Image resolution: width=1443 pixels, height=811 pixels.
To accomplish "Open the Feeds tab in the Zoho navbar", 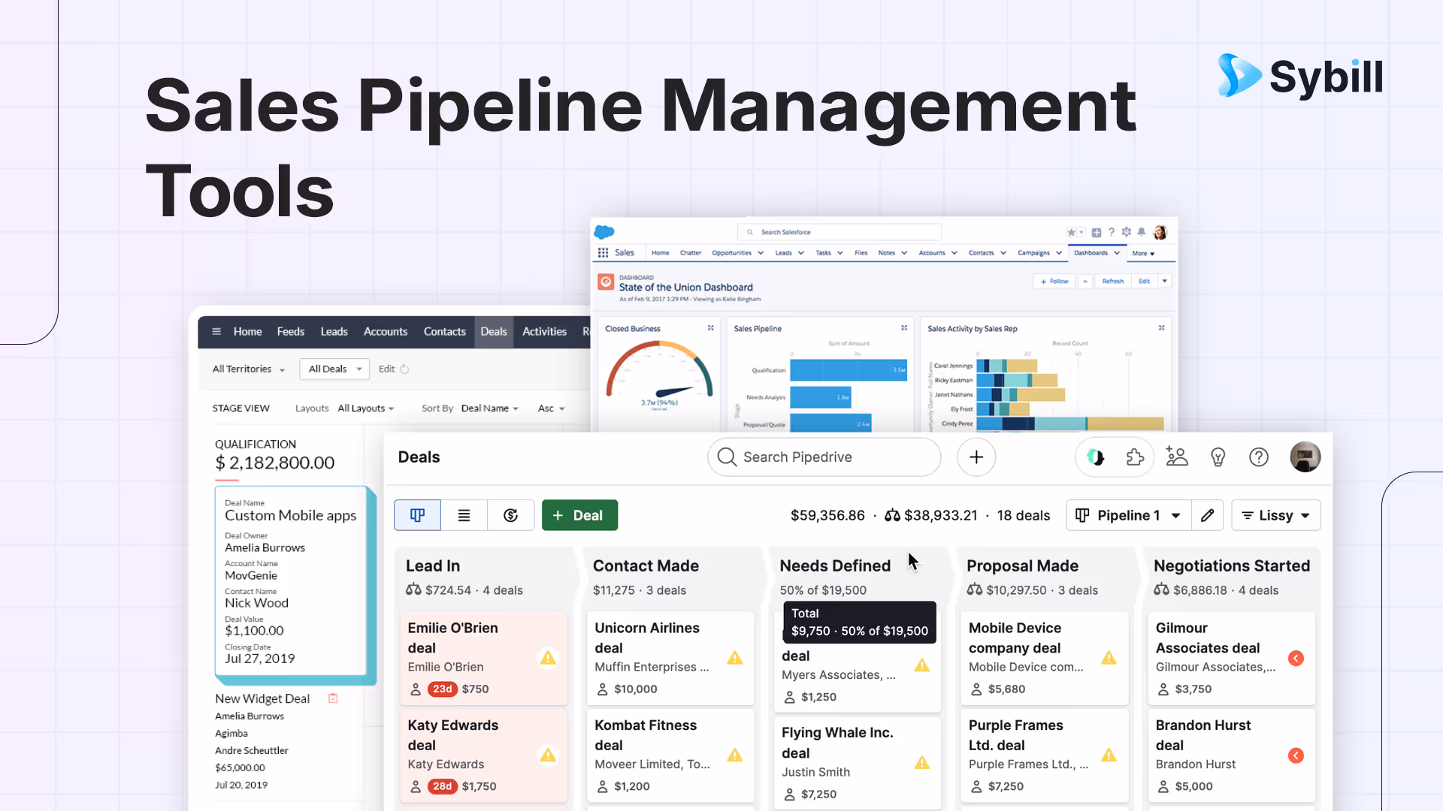I will point(290,331).
